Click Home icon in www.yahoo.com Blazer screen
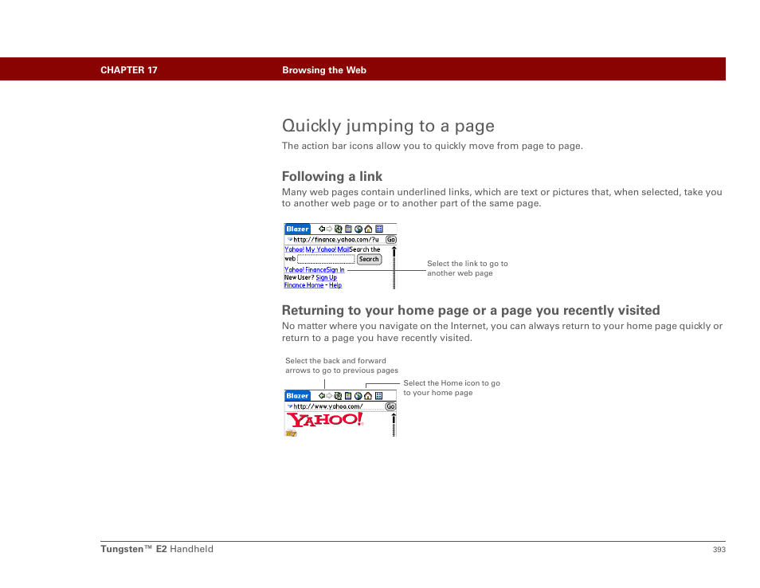 click(368, 396)
